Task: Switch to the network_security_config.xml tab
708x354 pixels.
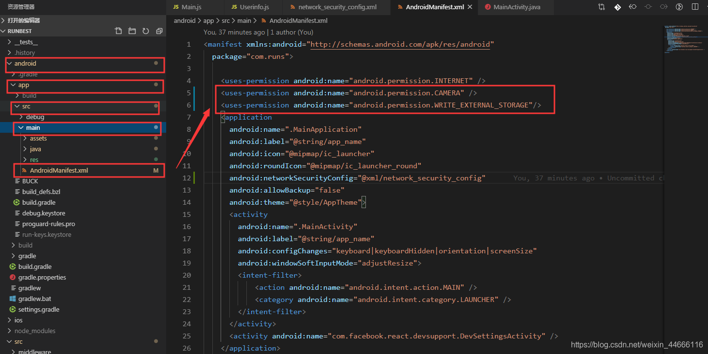Action: click(337, 7)
